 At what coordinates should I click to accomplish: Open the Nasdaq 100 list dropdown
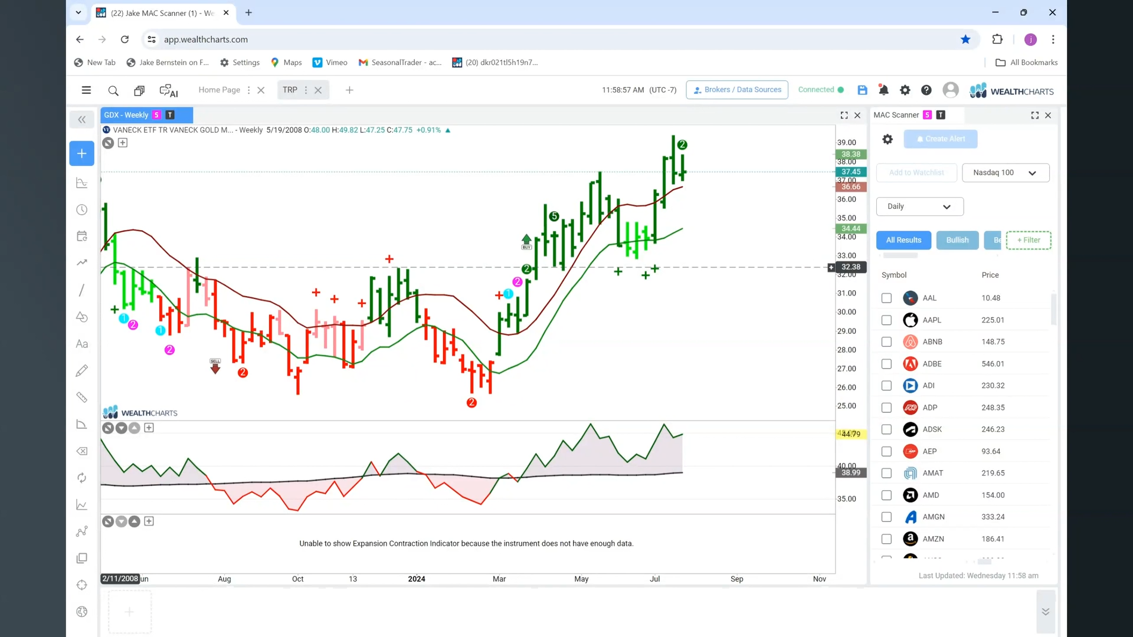pyautogui.click(x=1006, y=173)
